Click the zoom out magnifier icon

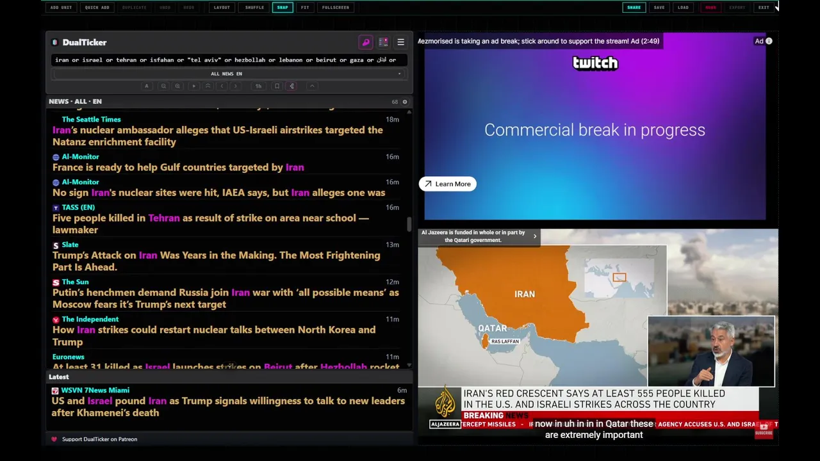pos(163,86)
